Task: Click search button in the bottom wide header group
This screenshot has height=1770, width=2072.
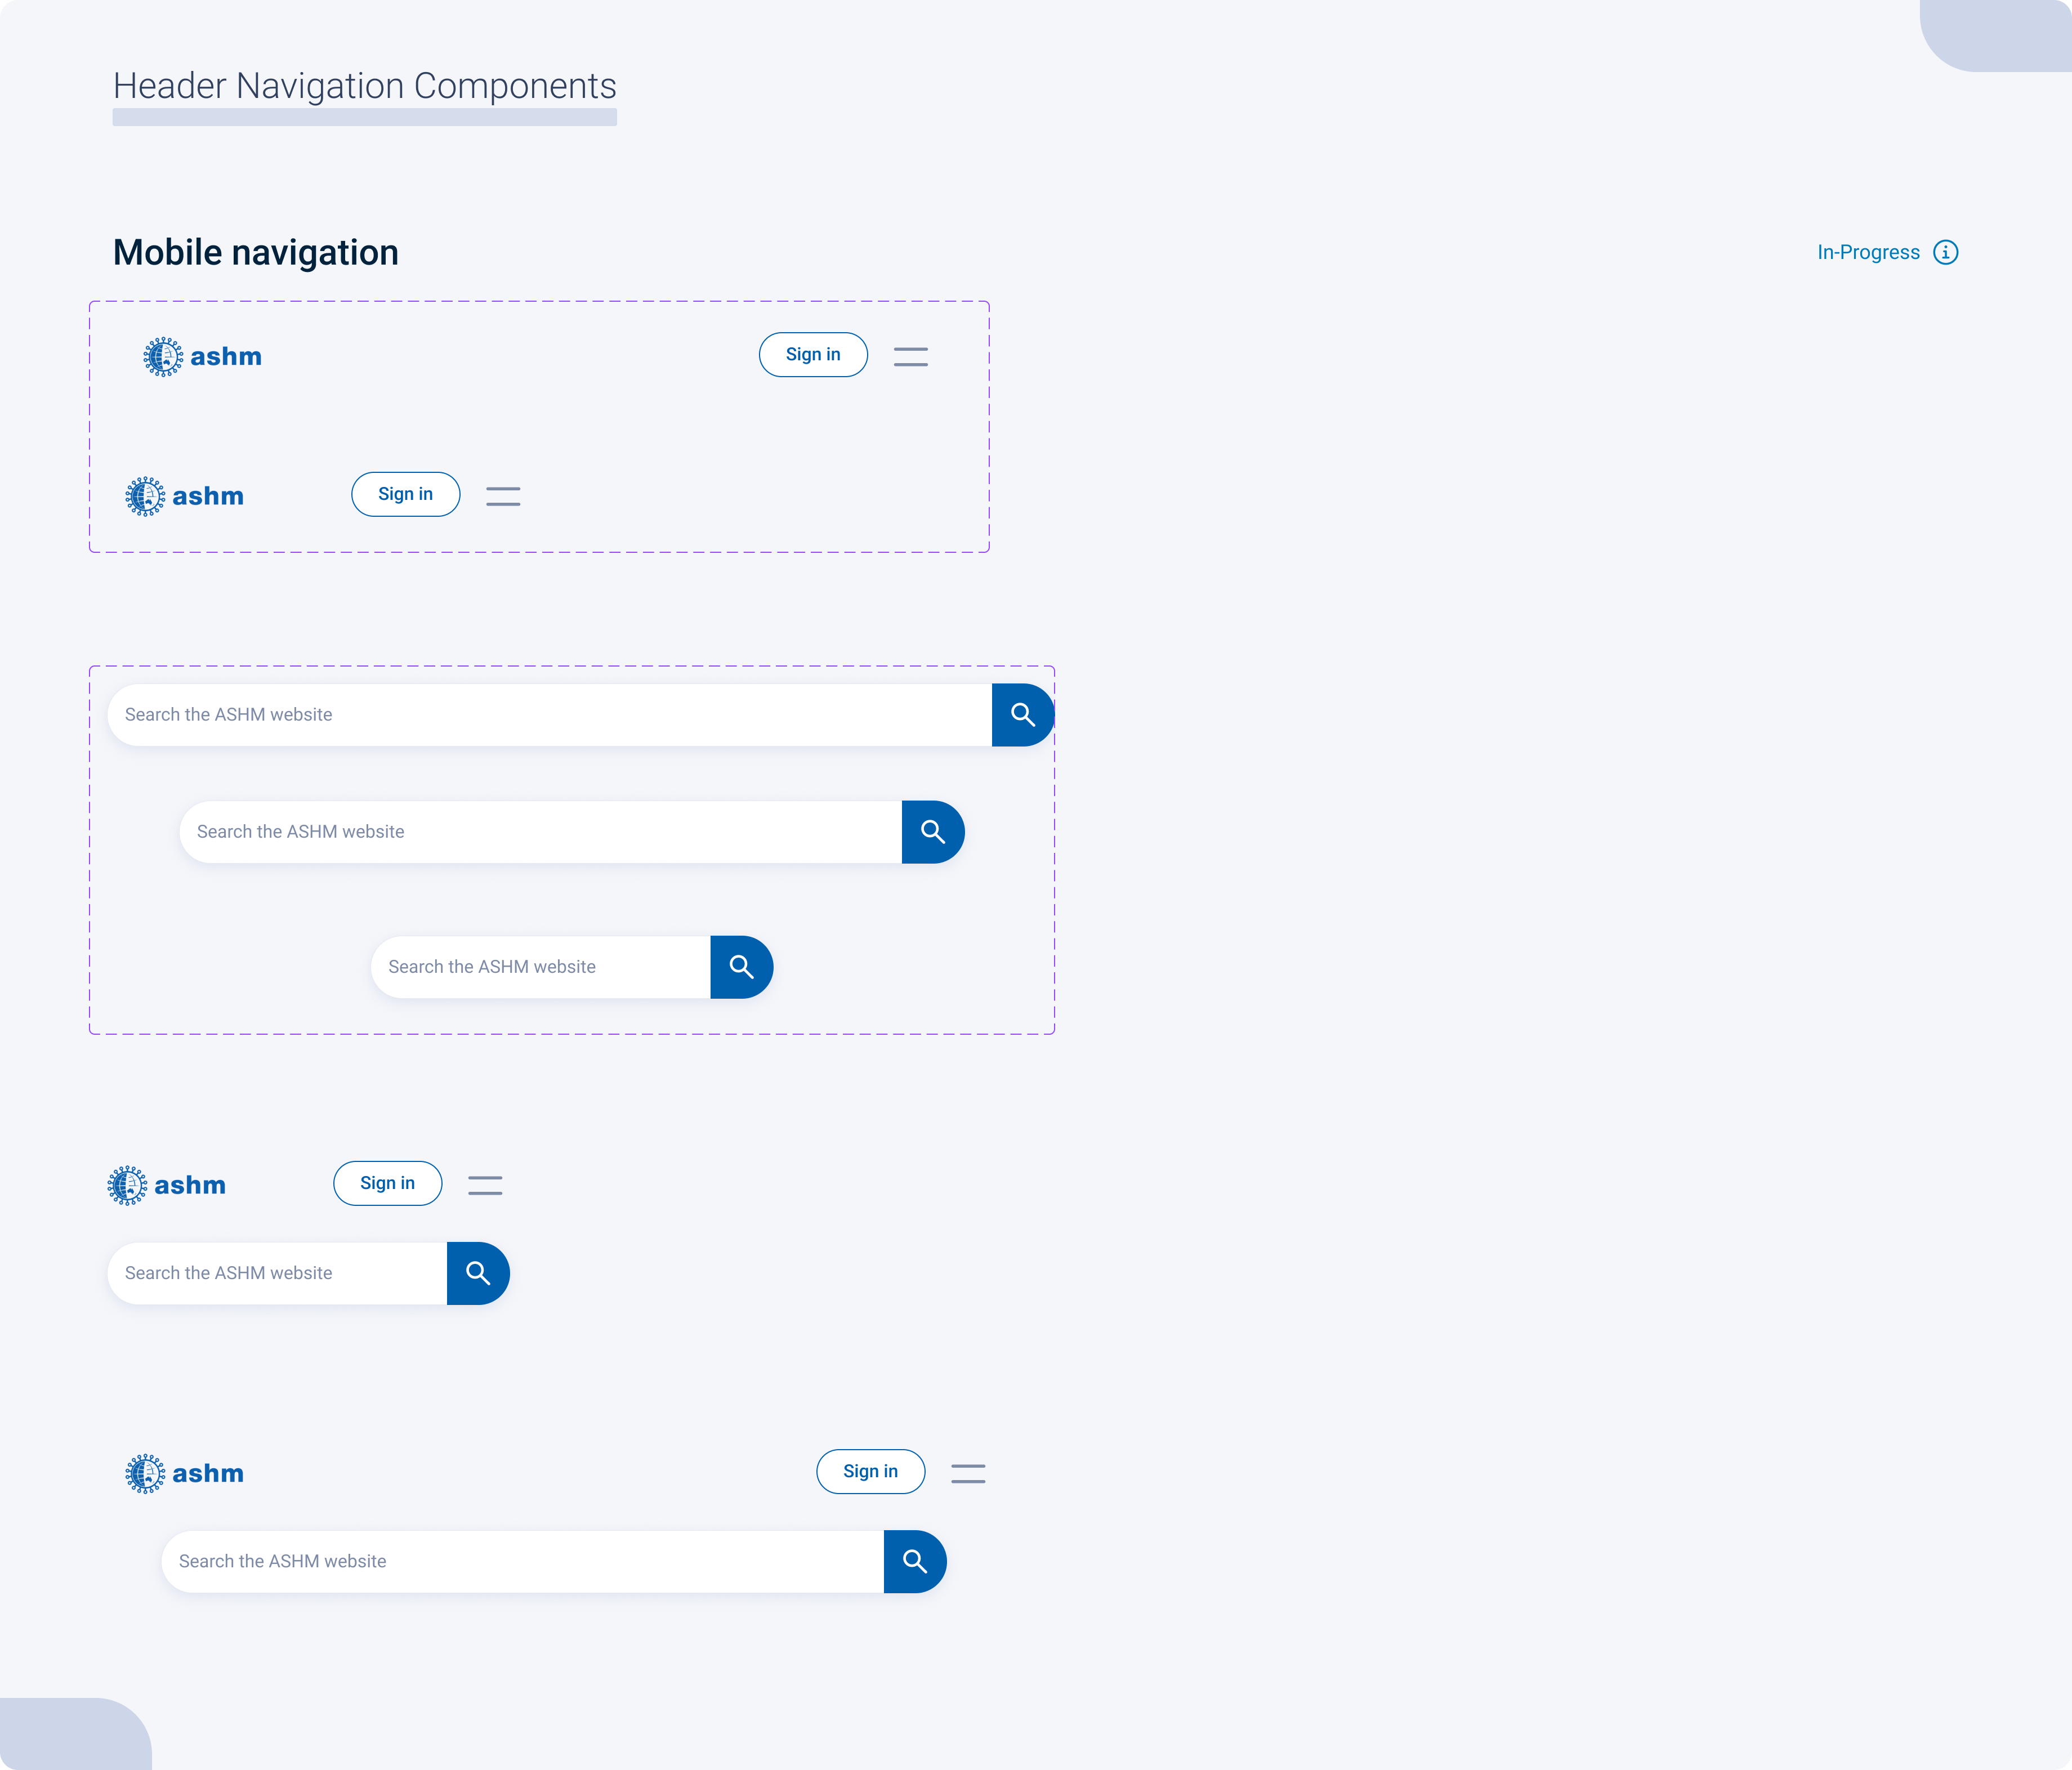Action: click(x=915, y=1561)
